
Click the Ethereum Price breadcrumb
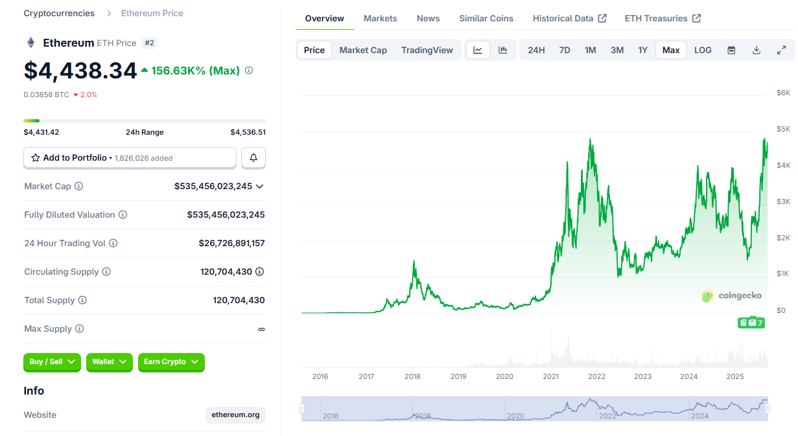(x=152, y=13)
